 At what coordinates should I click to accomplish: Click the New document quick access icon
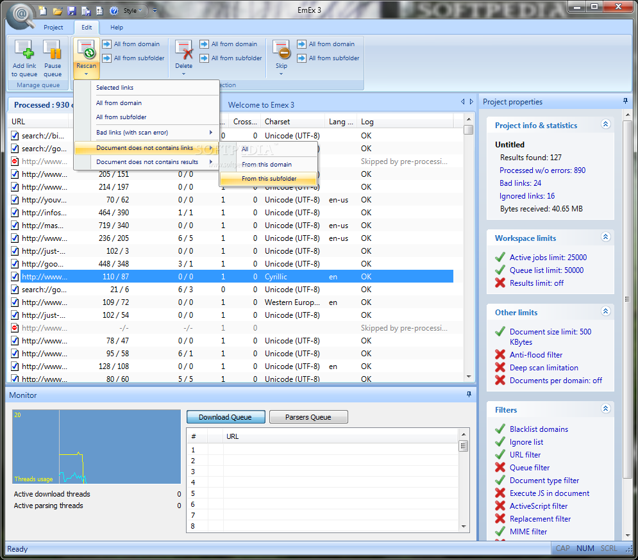pyautogui.click(x=42, y=11)
